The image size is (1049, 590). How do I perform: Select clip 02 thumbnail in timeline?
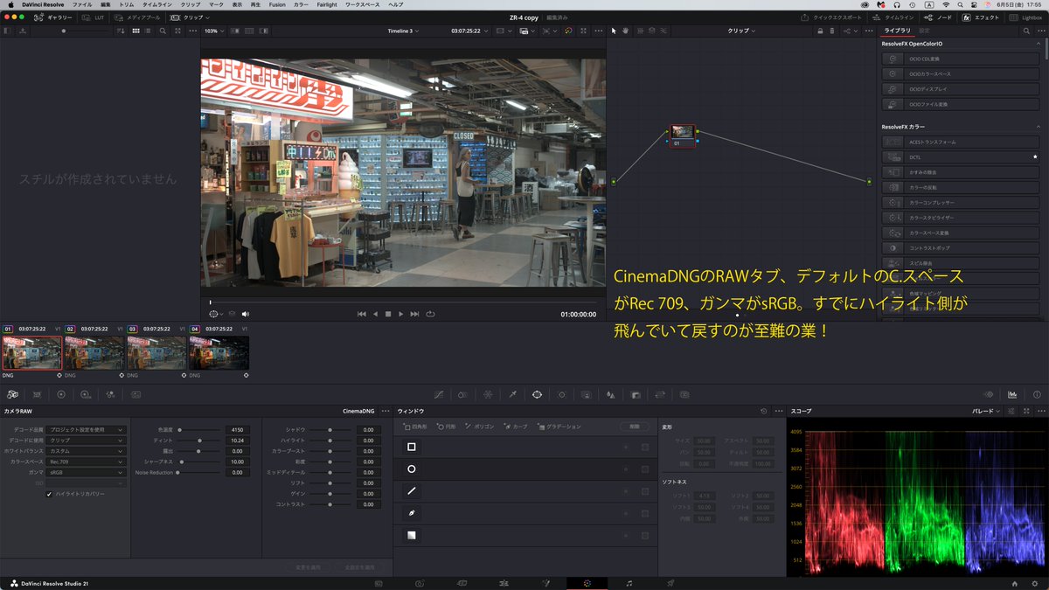(x=94, y=352)
